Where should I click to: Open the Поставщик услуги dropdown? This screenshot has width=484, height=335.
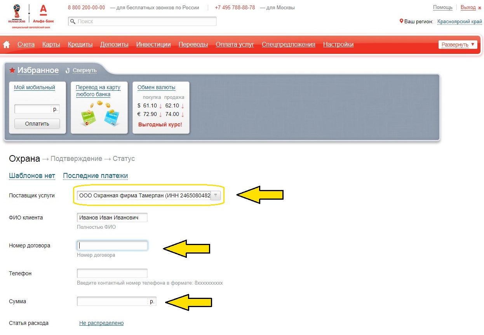(x=216, y=196)
